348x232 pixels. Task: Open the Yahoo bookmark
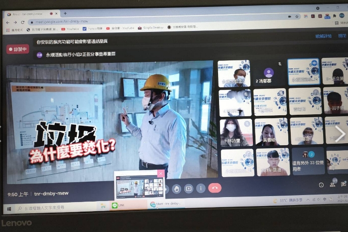[x=92, y=28]
